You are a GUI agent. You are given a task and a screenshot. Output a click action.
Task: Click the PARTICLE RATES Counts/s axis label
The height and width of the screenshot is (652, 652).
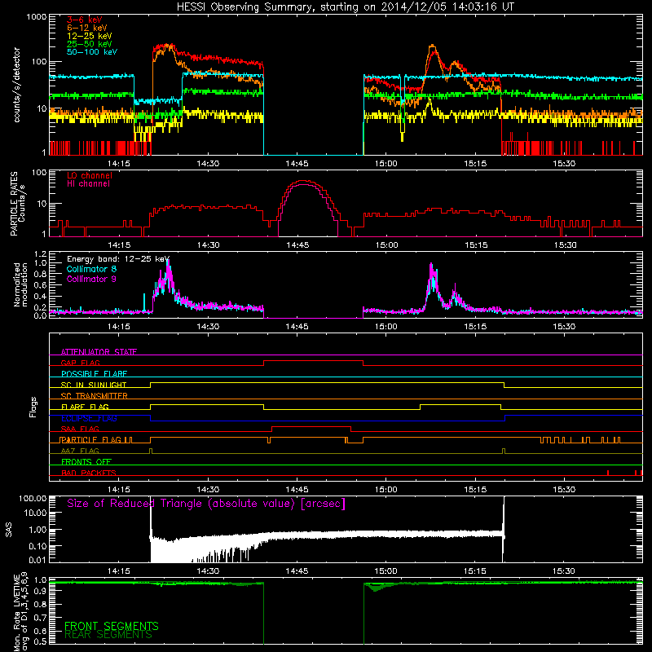tap(18, 204)
